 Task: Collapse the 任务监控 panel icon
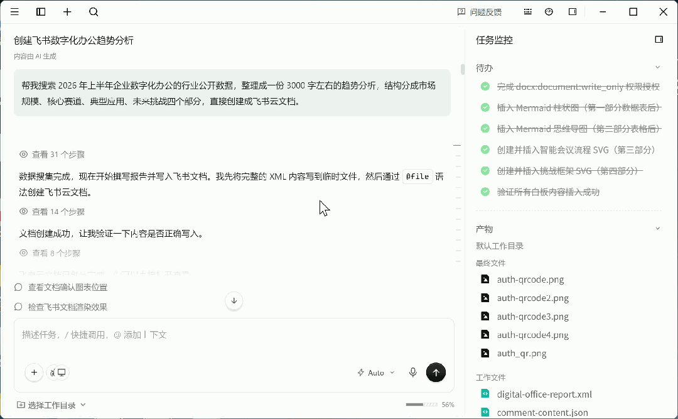coord(659,40)
